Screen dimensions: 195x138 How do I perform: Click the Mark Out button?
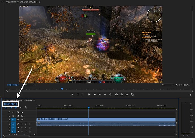click(x=83, y=94)
